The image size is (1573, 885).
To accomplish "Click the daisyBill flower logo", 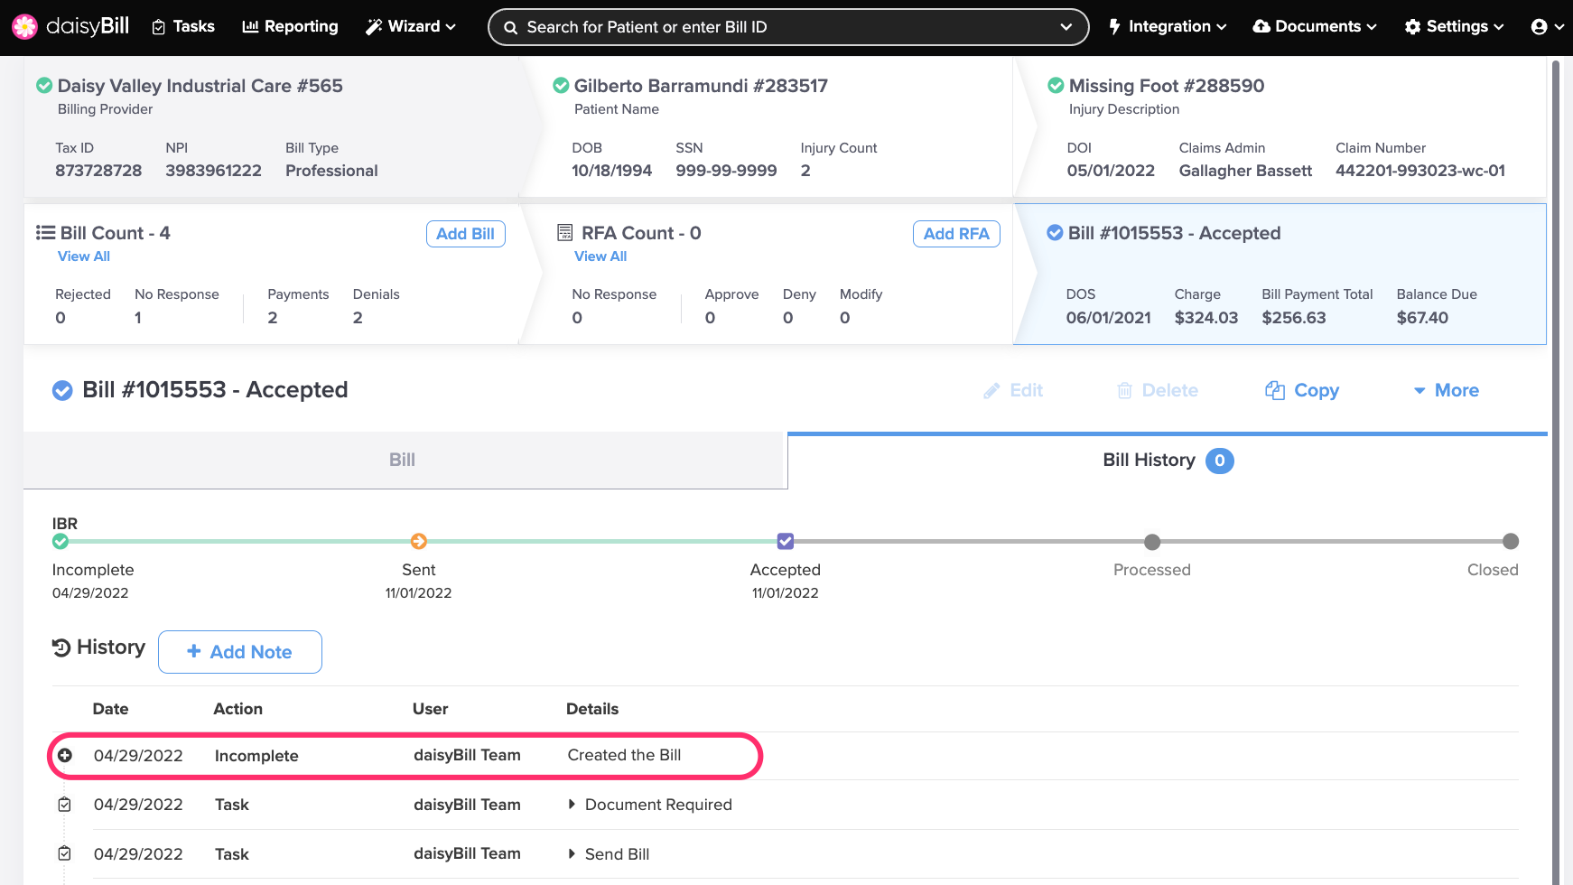I will [24, 26].
